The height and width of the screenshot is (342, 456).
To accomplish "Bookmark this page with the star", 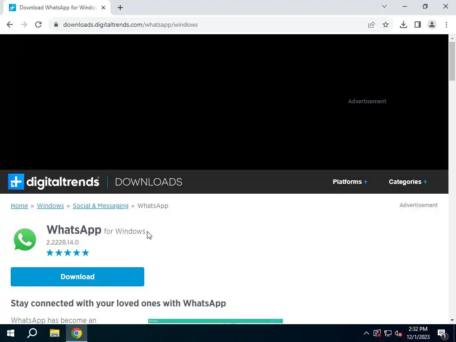I will 386,25.
